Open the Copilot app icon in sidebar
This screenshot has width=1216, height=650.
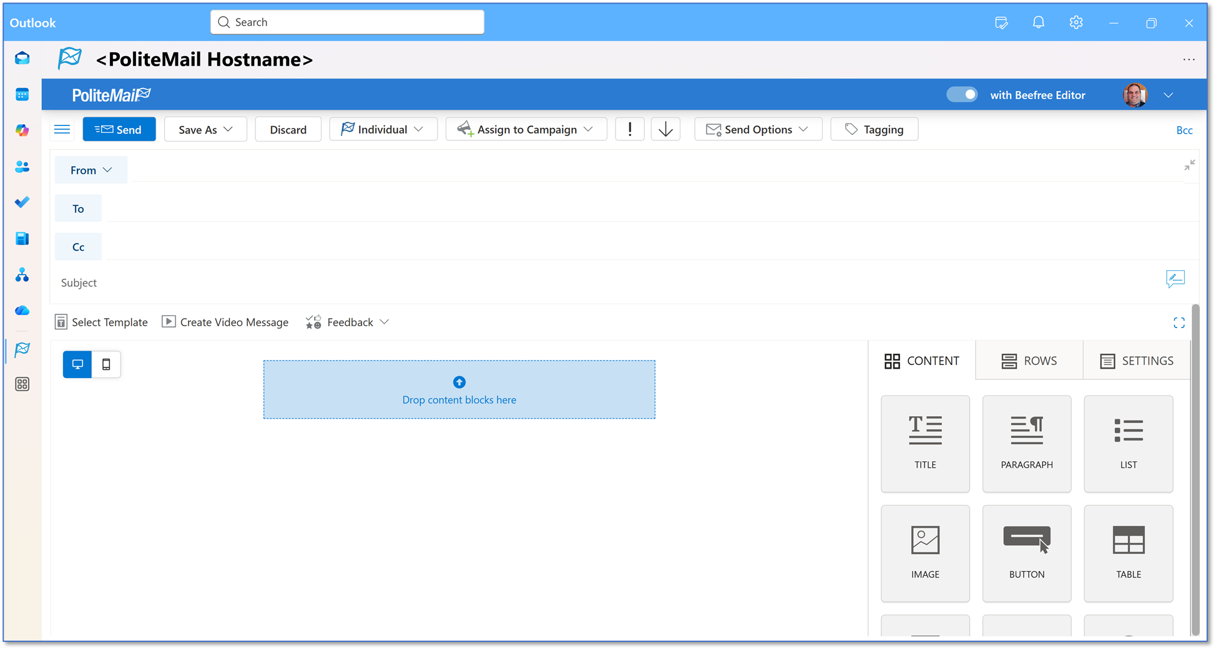(x=22, y=130)
